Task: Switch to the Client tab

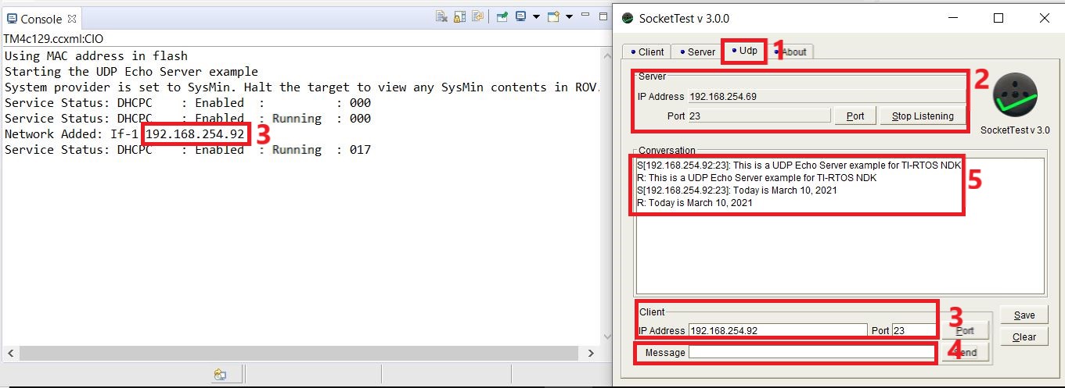Action: (x=647, y=52)
